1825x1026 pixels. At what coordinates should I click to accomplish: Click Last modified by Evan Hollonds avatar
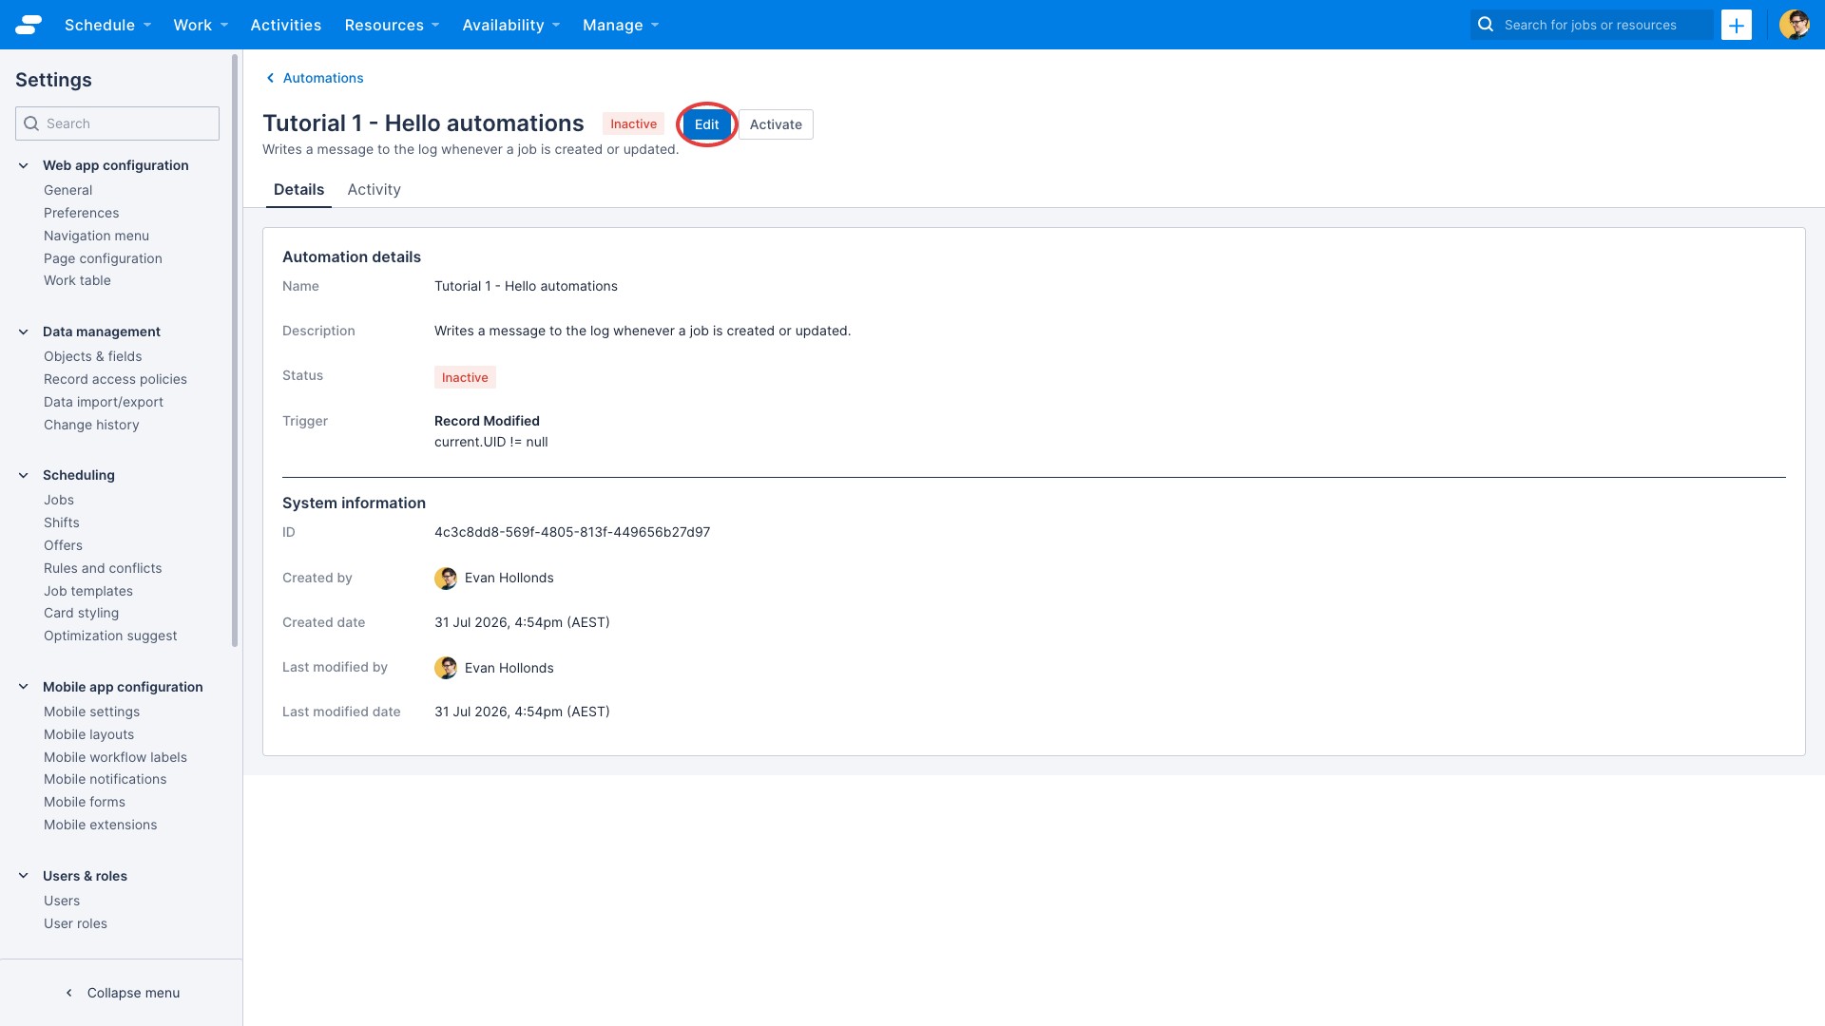(446, 668)
